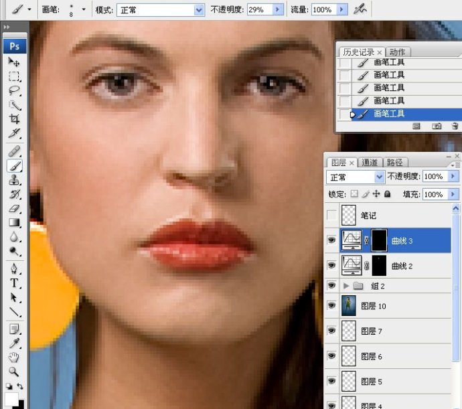Select the Move tool
462x409 pixels.
[14, 62]
